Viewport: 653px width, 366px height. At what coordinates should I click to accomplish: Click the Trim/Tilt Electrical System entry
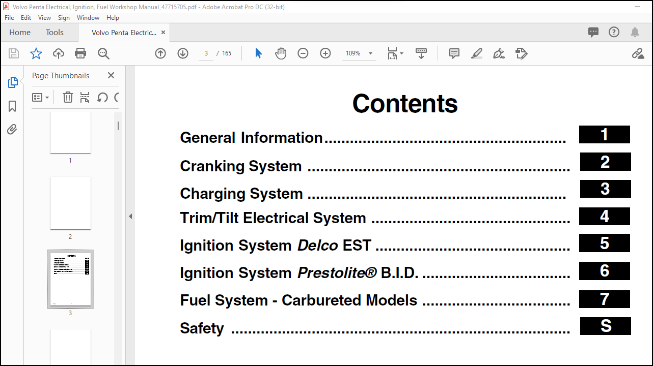coord(375,218)
